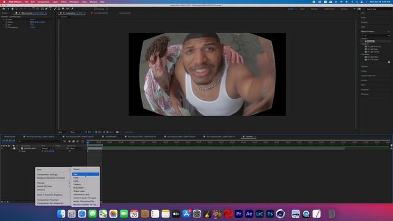The height and width of the screenshot is (221, 393).
Task: Collapse the CC Lens effect properties
Action: 1,19
